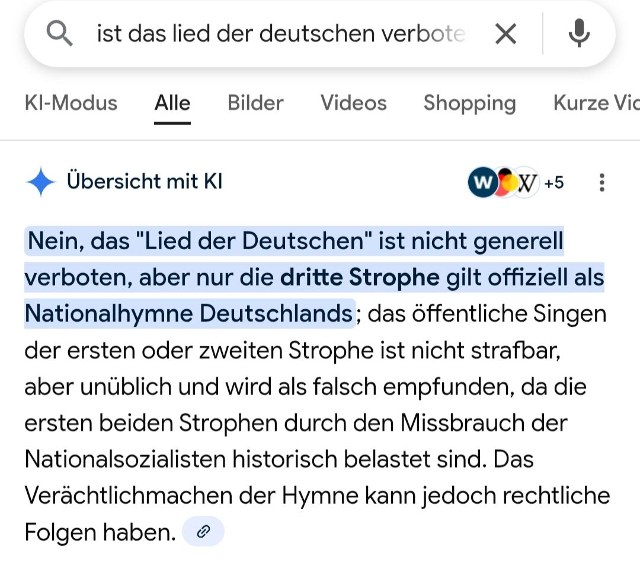The image size is (640, 578).
Task: Clear the search query with the X
Action: pyautogui.click(x=505, y=34)
